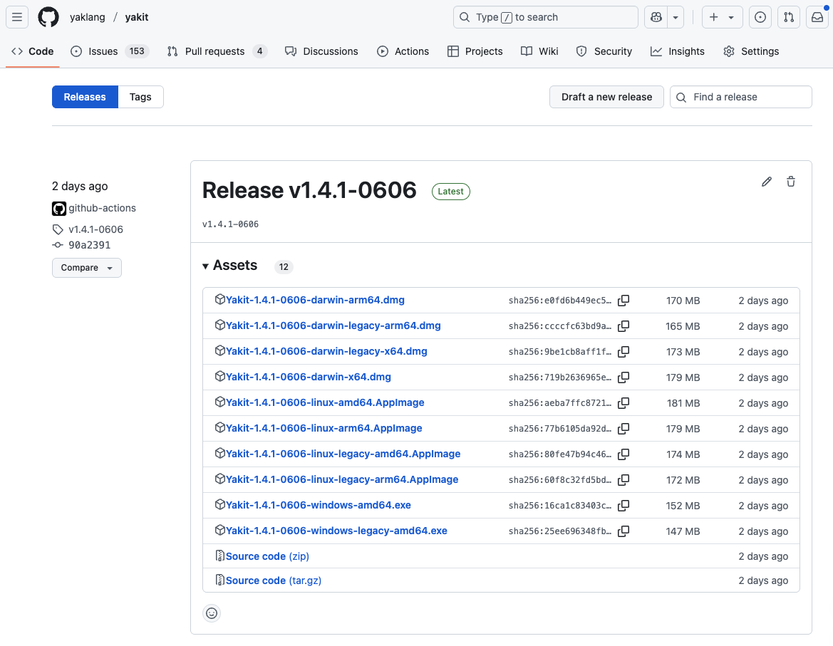Copy sha256 of linux-legacy-arm64.AppImage
Image resolution: width=833 pixels, height=646 pixels.
pyautogui.click(x=624, y=480)
